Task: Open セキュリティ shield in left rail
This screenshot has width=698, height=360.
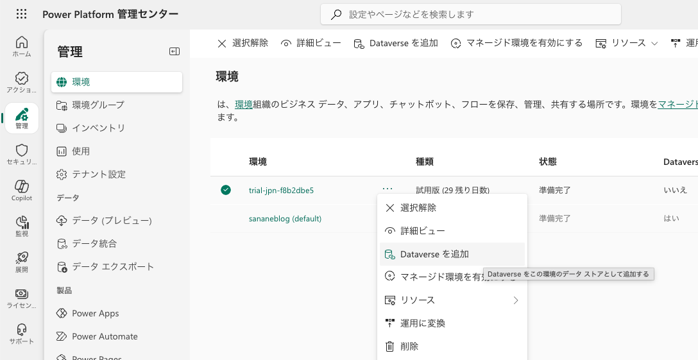Action: (21, 154)
